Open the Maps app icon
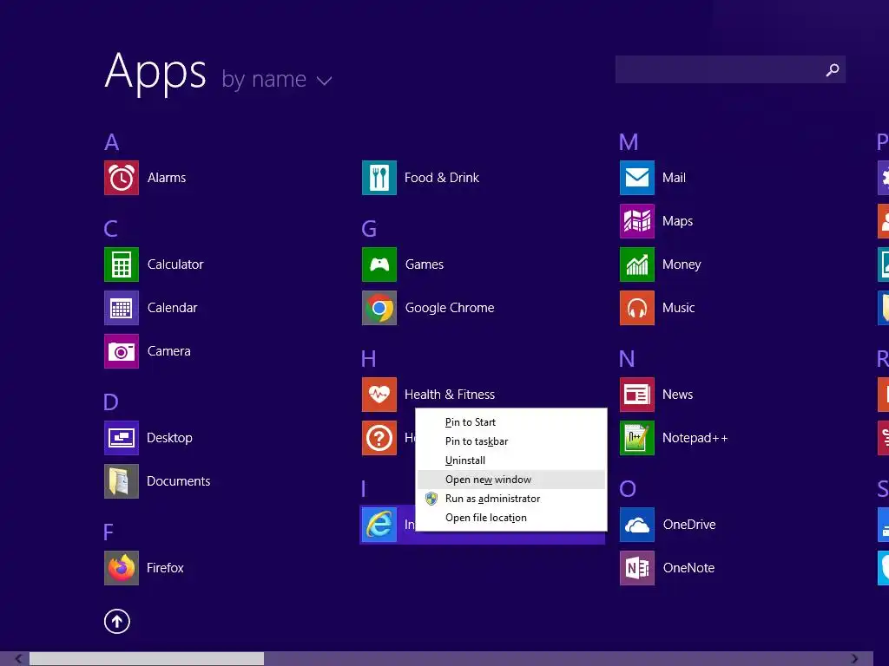The height and width of the screenshot is (666, 889). [637, 221]
